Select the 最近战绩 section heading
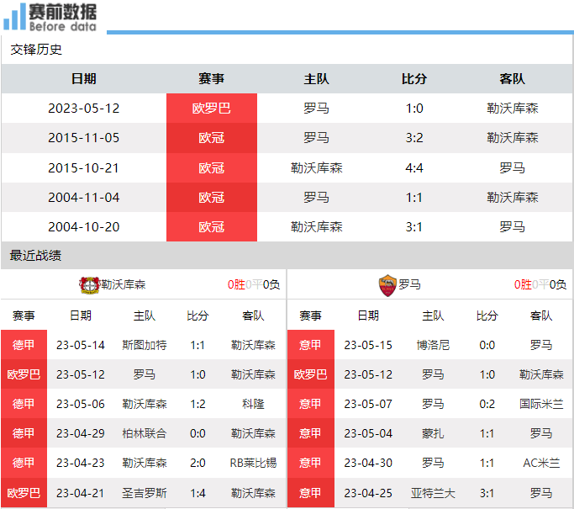This screenshot has width=574, height=509. 35,256
